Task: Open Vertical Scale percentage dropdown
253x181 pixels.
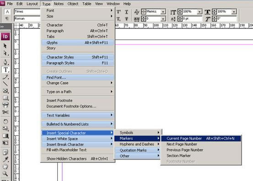Action: [x=199, y=11]
